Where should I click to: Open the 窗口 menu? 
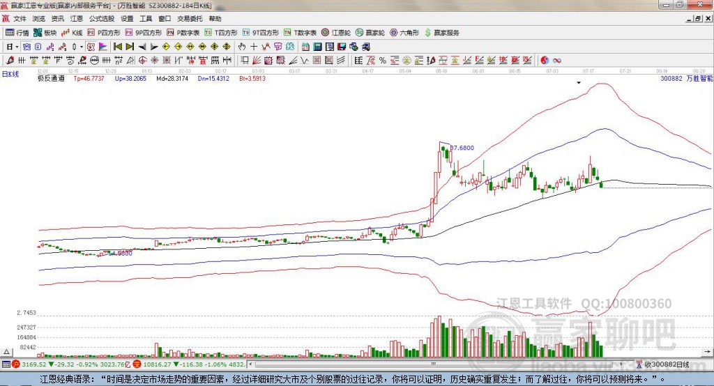point(165,19)
